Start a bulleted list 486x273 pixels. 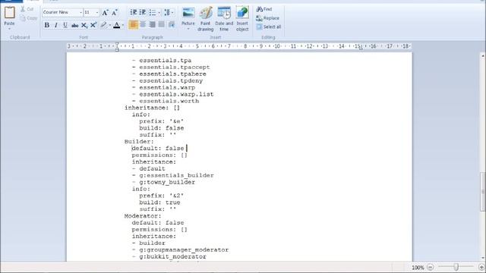click(153, 12)
